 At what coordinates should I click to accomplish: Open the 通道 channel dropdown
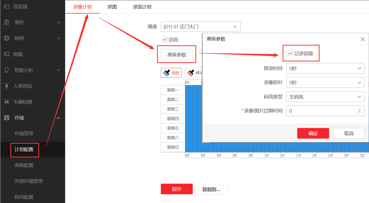201,27
